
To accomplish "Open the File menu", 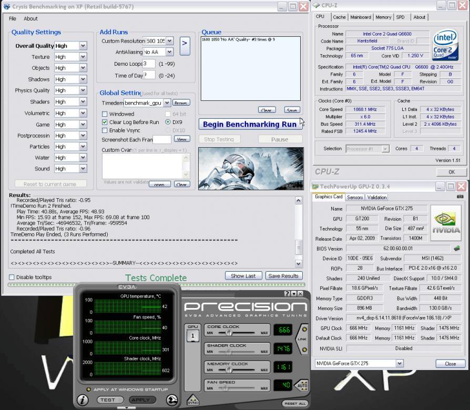I will point(13,18).
